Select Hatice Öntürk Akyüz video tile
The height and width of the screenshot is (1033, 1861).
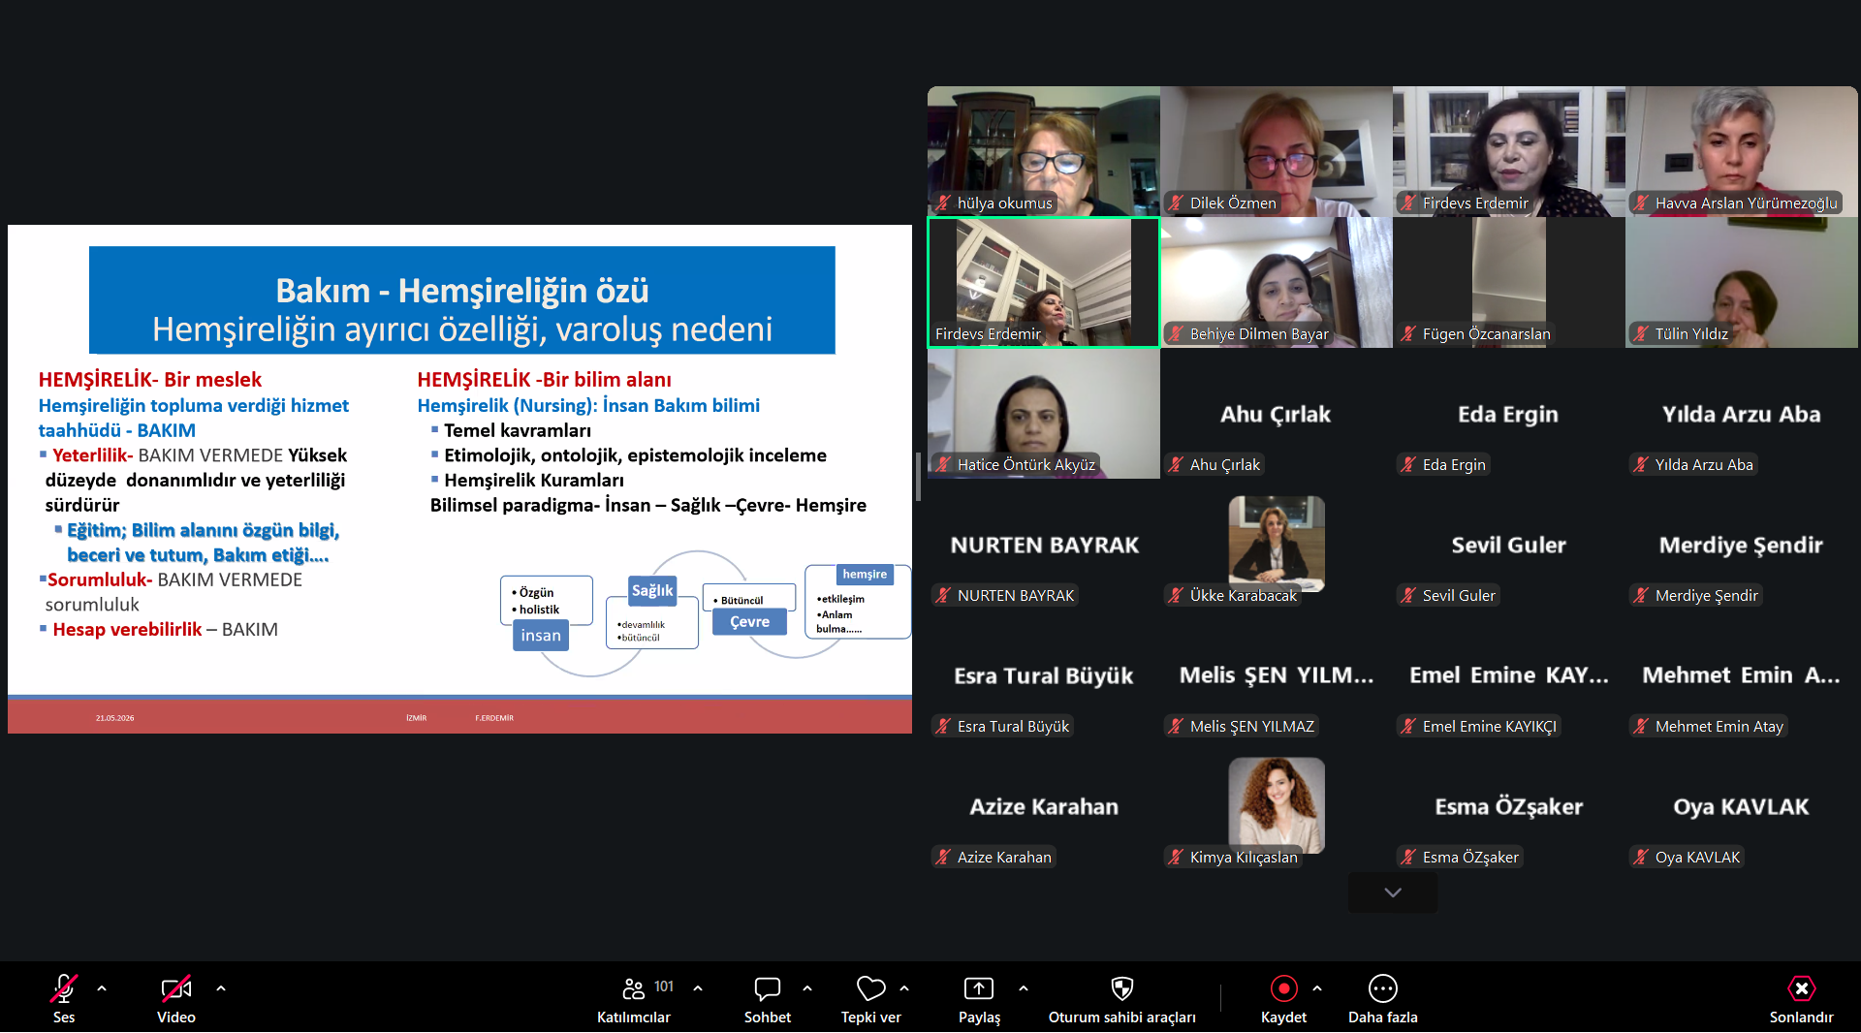(x=1044, y=413)
